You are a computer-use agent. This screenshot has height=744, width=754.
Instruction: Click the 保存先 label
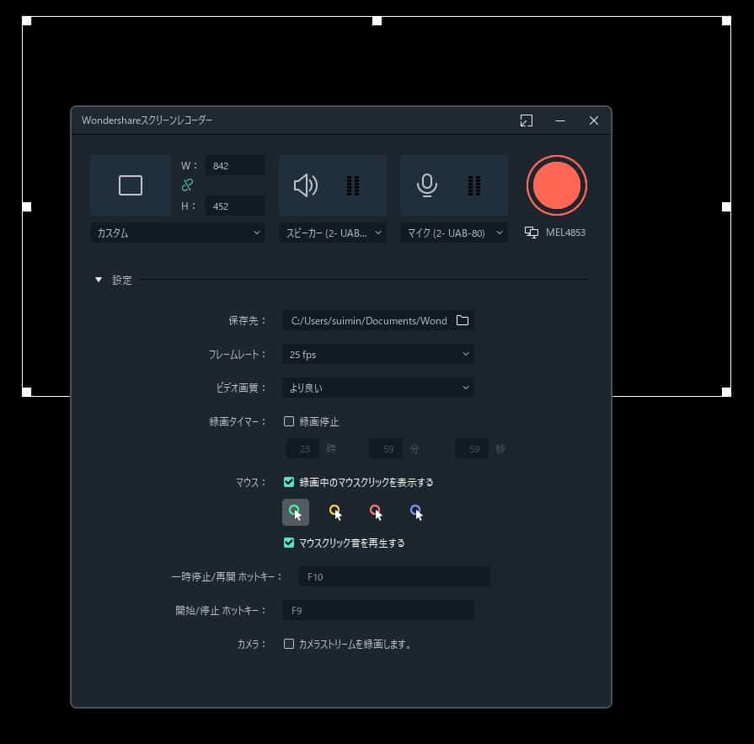247,321
